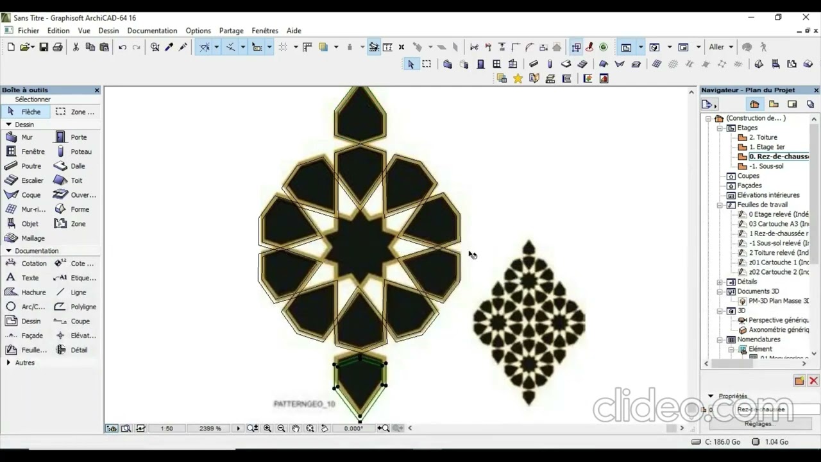Click the navigator vertical scrollbar
This screenshot has width=821, height=462.
815,235
